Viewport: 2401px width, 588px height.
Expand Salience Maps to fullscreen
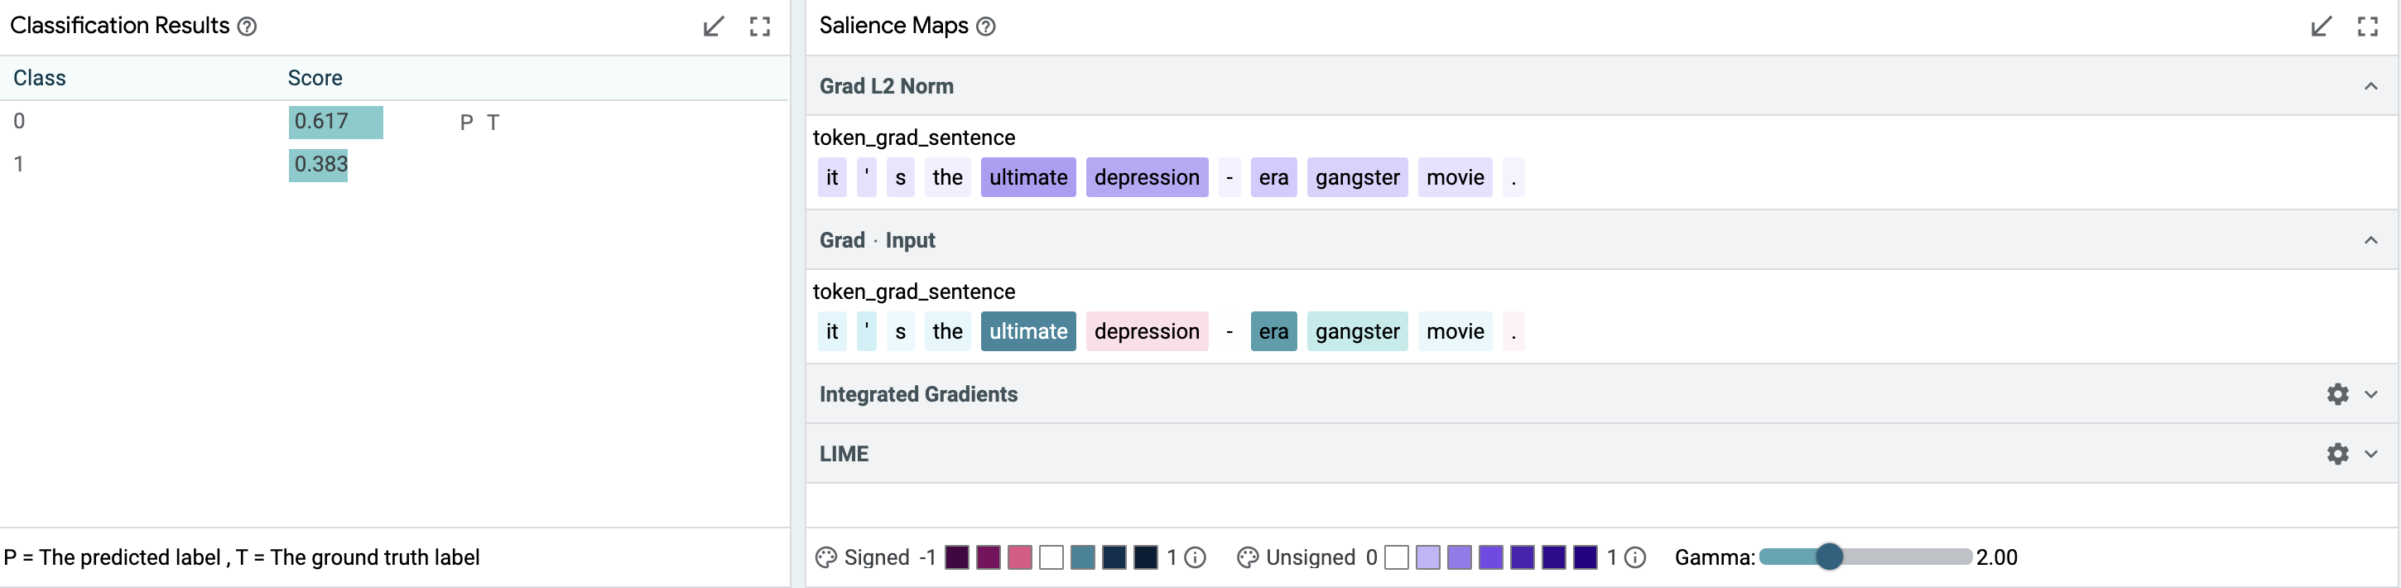click(2369, 27)
